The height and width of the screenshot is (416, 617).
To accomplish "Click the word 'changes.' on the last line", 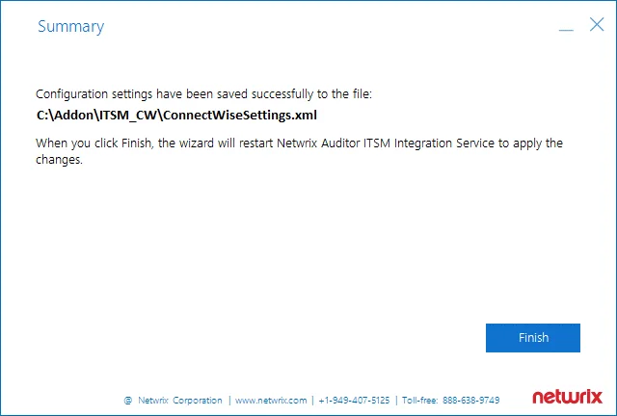I will pos(59,160).
